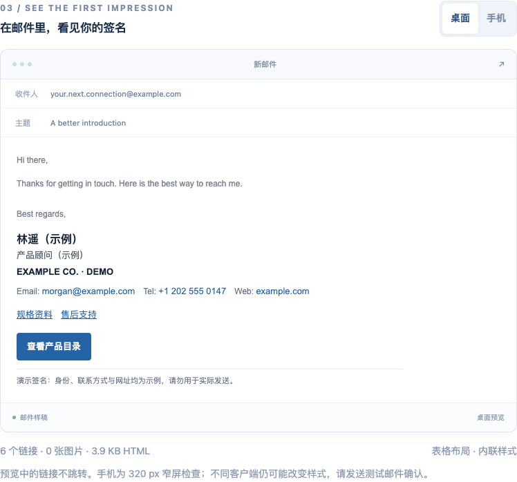Click the job title 产品顾问（示例）

pos(50,255)
